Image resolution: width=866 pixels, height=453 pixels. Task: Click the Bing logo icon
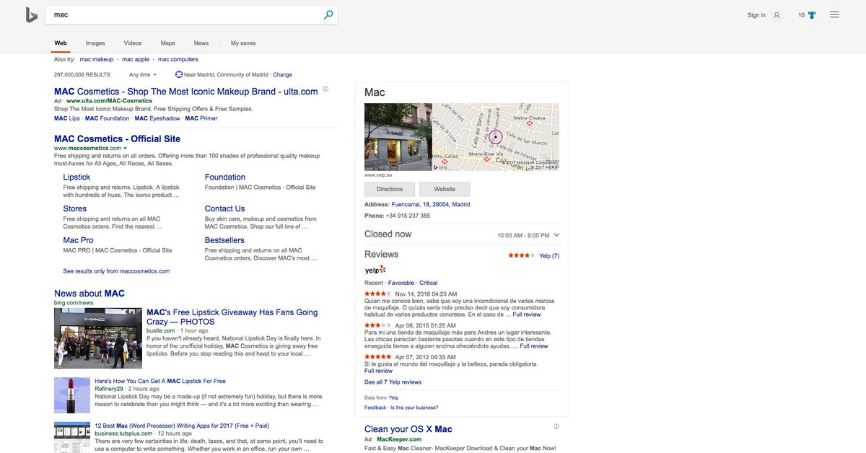coord(32,14)
